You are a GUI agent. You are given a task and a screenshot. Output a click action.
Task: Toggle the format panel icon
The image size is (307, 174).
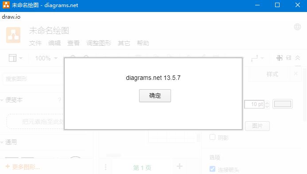(289, 58)
